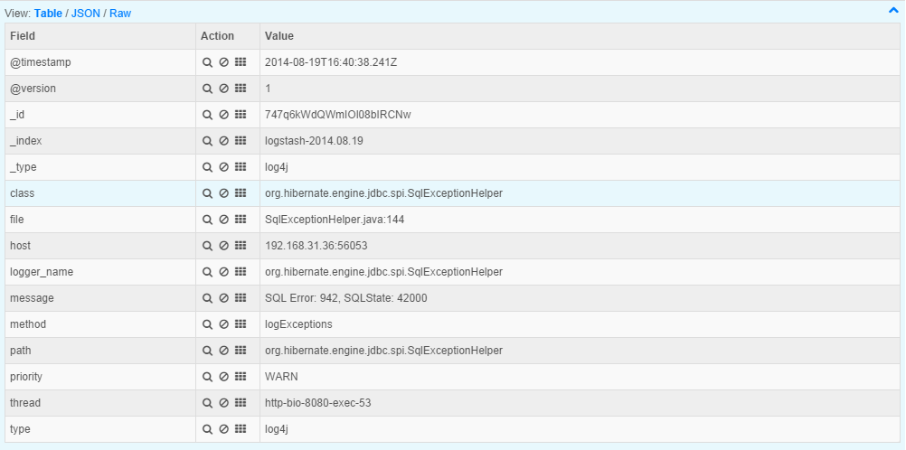This screenshot has width=906, height=450.
Task: Click the grid icon in the logger_name row
Action: [241, 271]
